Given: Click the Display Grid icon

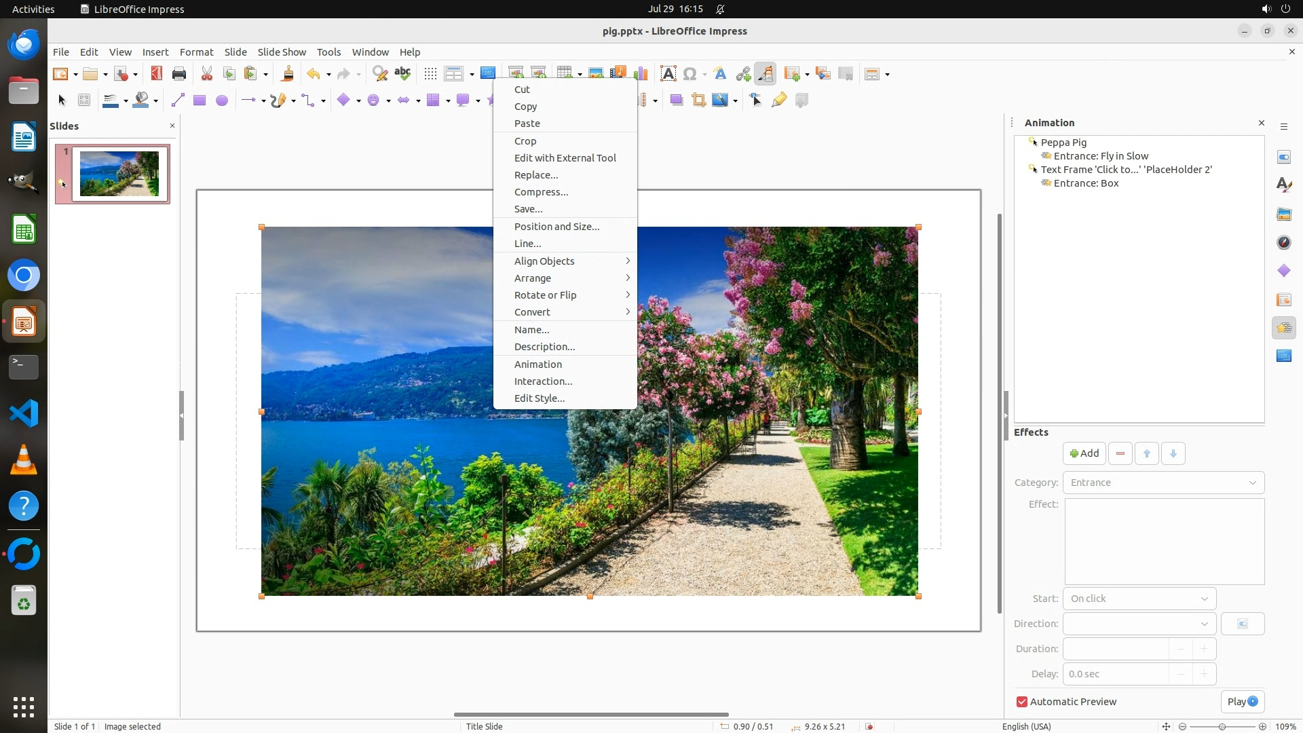Looking at the screenshot, I should [430, 74].
